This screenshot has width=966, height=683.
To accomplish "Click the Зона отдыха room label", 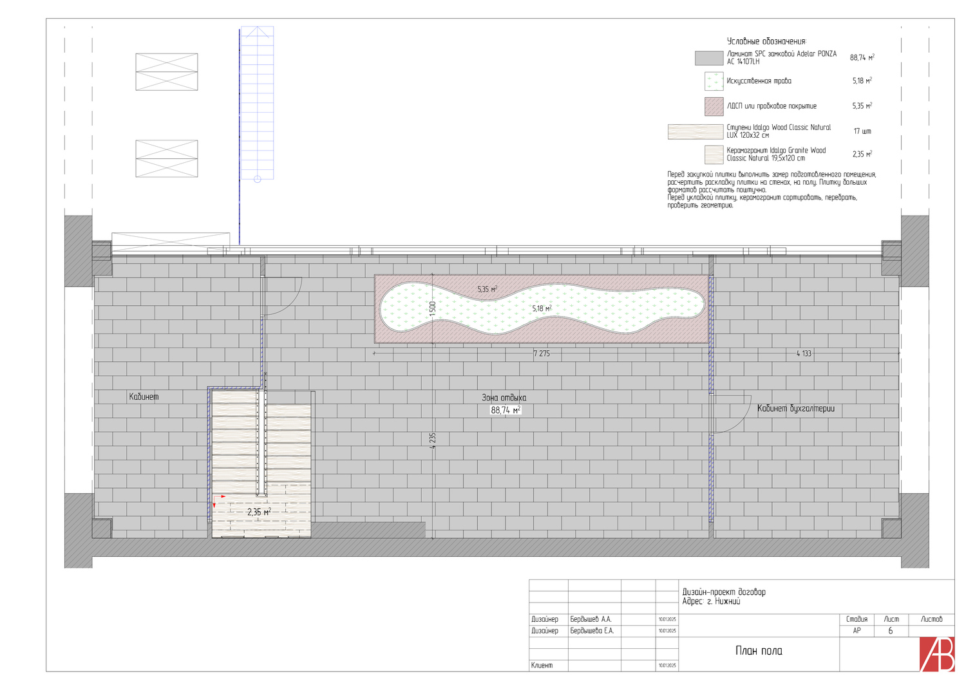I will tap(504, 398).
